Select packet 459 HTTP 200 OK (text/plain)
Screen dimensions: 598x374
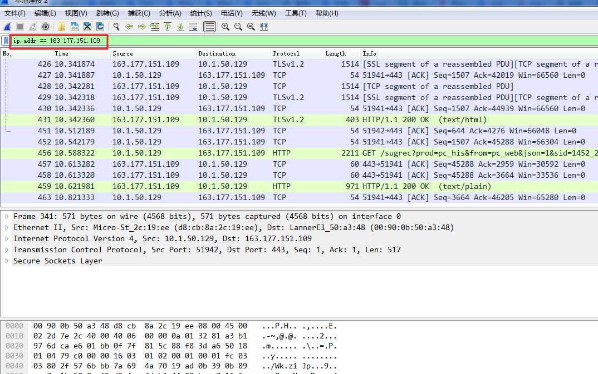click(299, 186)
